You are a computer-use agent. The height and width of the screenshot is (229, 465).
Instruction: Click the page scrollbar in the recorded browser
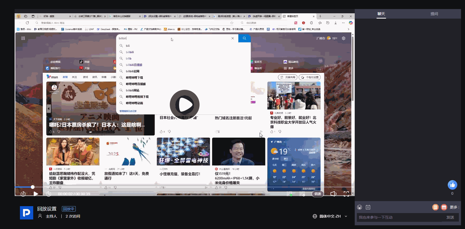click(x=353, y=69)
